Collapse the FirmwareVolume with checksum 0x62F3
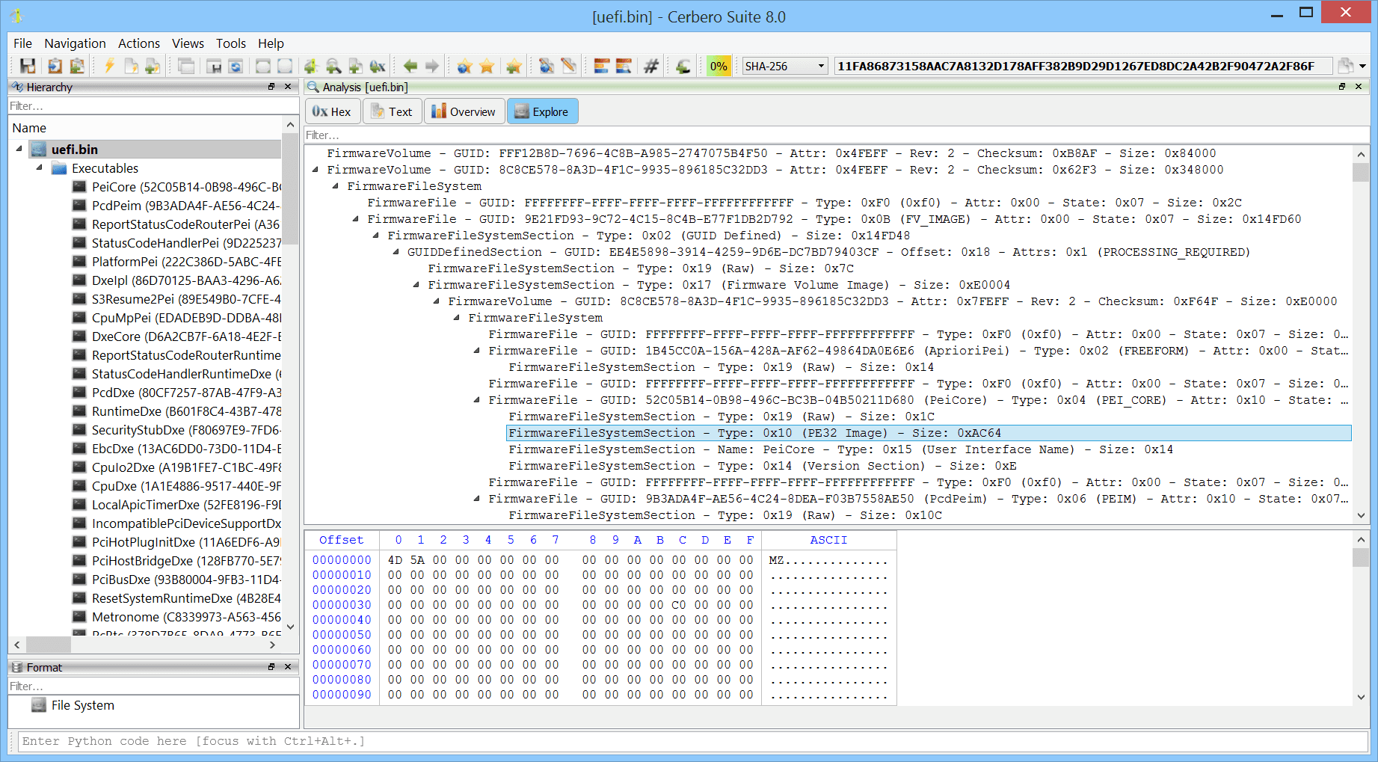This screenshot has width=1378, height=762. (x=316, y=170)
